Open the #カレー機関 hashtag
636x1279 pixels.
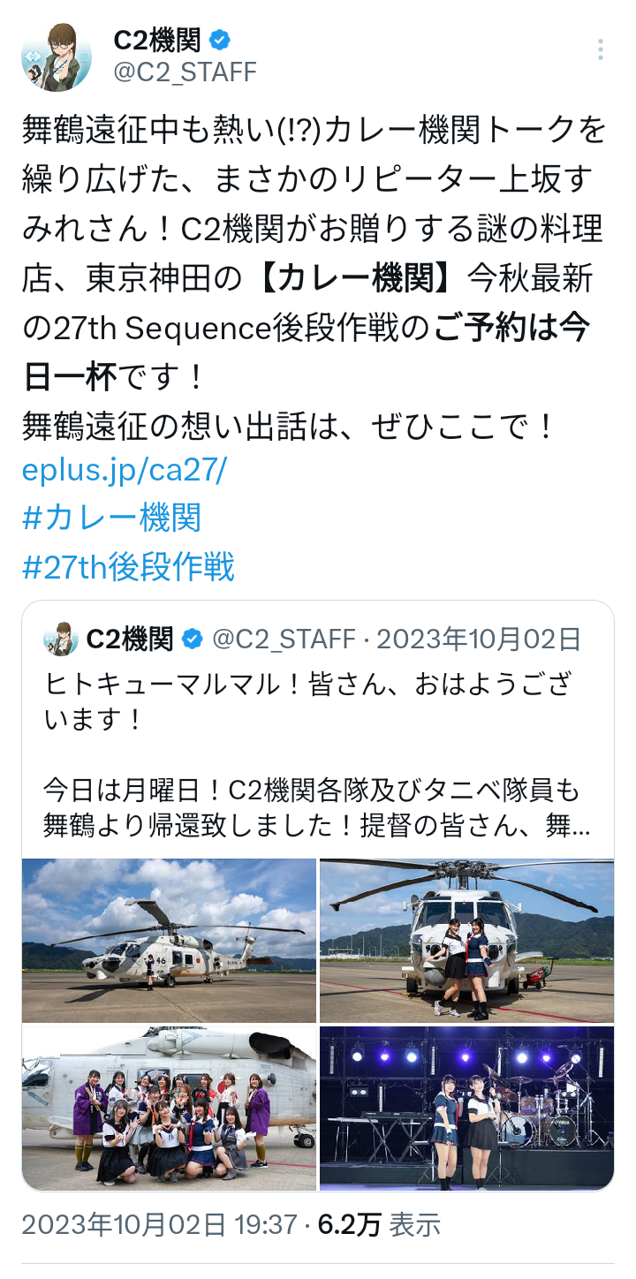coord(111,518)
